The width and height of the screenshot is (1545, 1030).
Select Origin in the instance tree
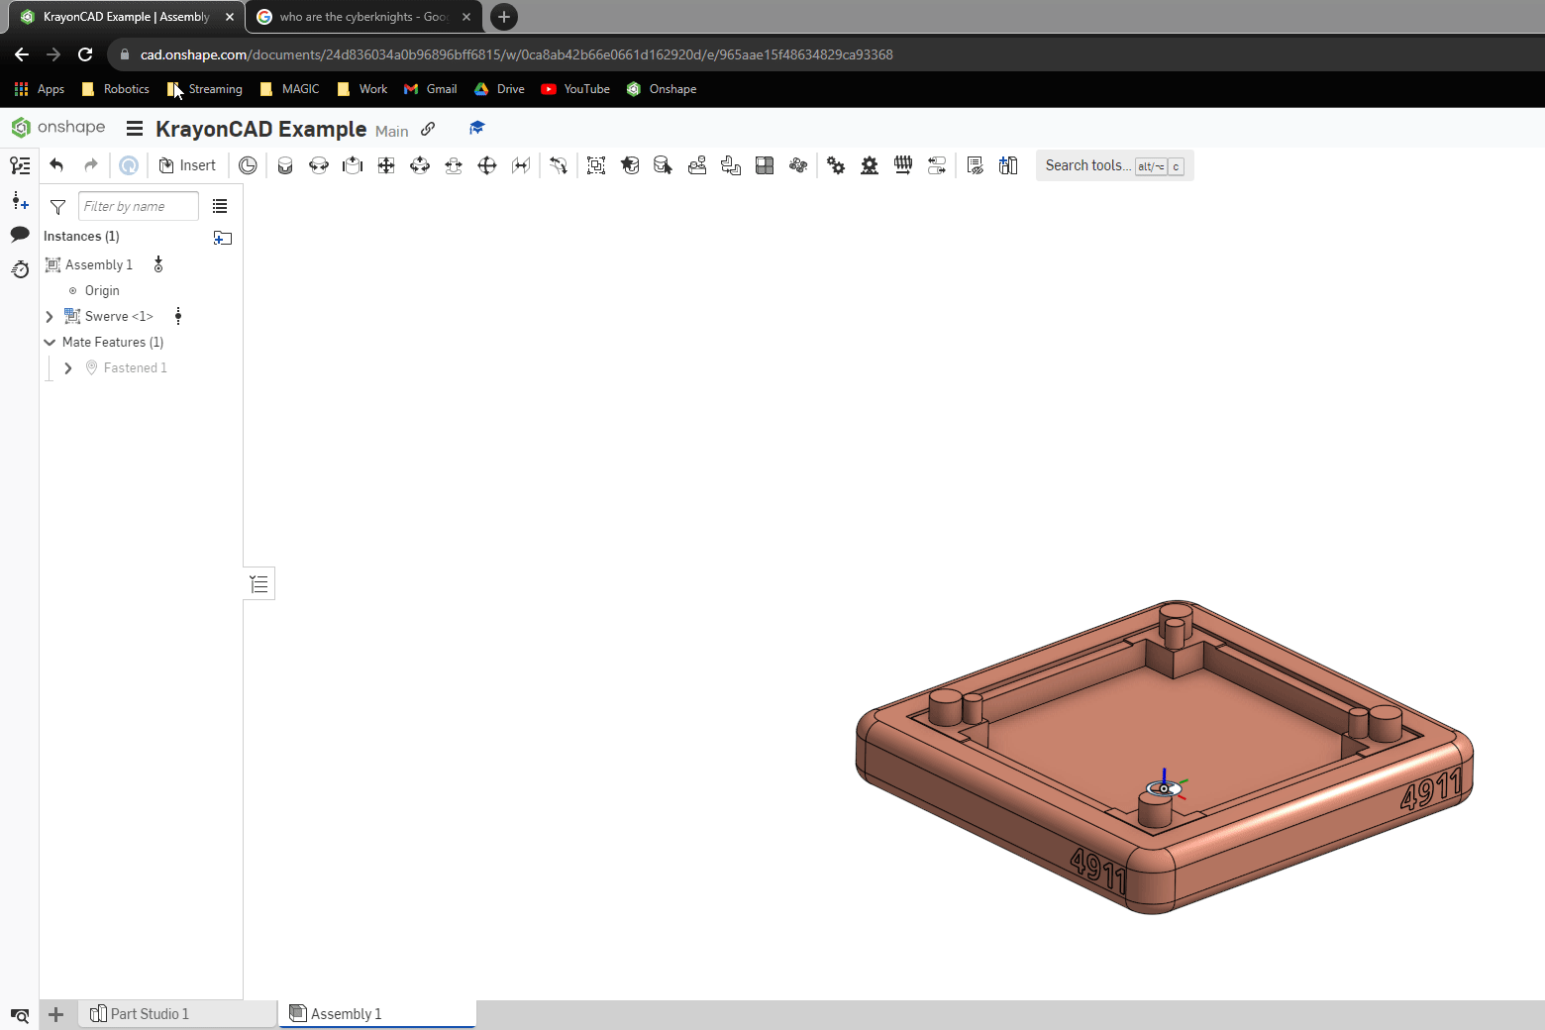tap(102, 290)
